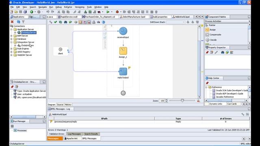Image resolution: width=260 pixels, height=146 pixels.
Task: Select the Assign_1 activity node
Action: pyautogui.click(x=123, y=51)
